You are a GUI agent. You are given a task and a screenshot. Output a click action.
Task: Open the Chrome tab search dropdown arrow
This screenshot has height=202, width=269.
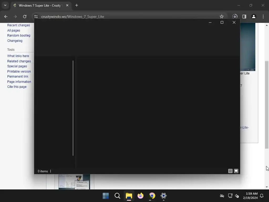[5, 5]
